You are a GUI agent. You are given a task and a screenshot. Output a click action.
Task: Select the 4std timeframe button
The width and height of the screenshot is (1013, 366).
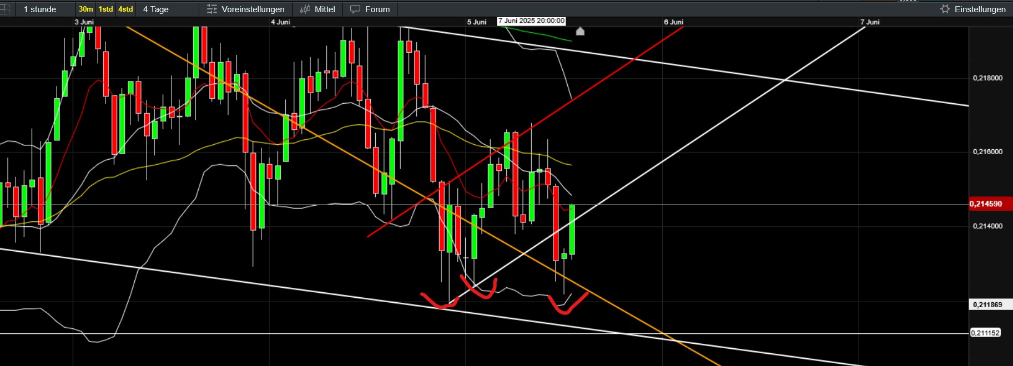tap(125, 9)
